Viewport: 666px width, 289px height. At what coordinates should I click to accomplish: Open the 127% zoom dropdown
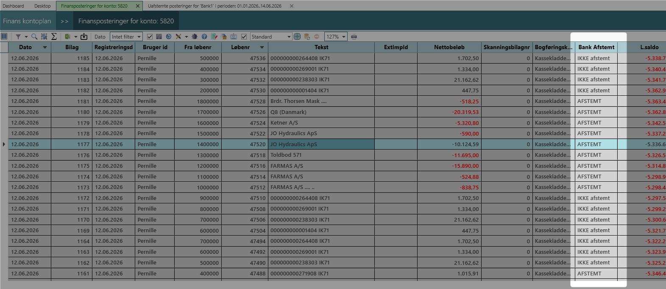(x=336, y=36)
